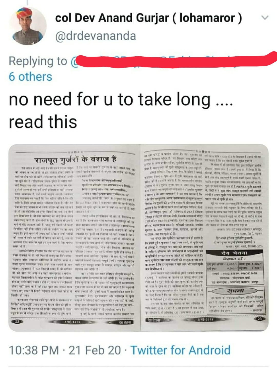Image resolution: width=277 pixels, height=368 pixels.
Task: Open the 'Twitter for Android' source link
Action: [x=180, y=350]
